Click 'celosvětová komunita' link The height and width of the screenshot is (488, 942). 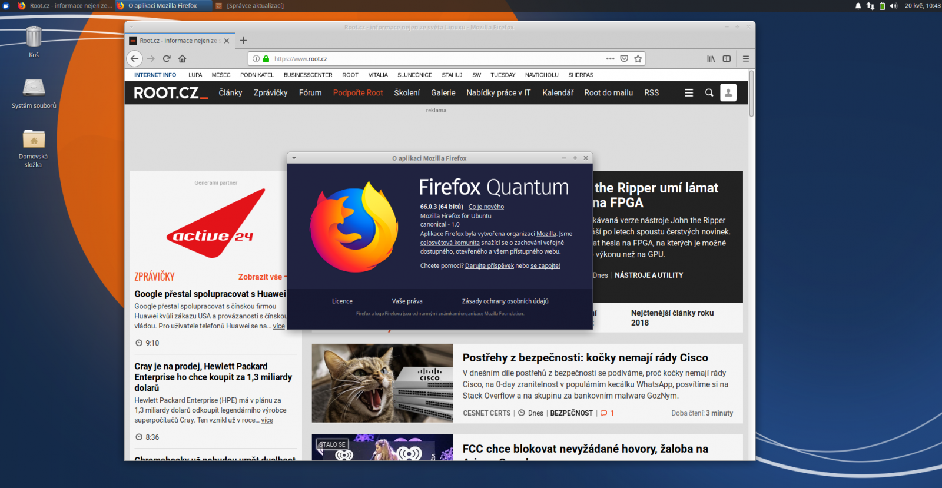pos(450,243)
